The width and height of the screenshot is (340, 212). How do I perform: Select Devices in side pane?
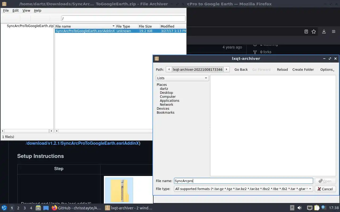click(163, 108)
